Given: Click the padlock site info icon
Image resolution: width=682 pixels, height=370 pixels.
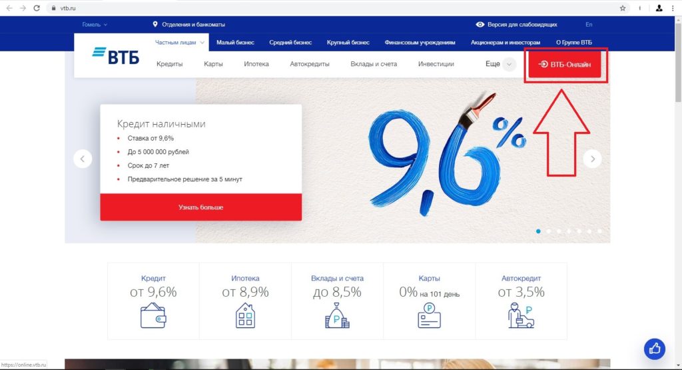Looking at the screenshot, I should [54, 8].
